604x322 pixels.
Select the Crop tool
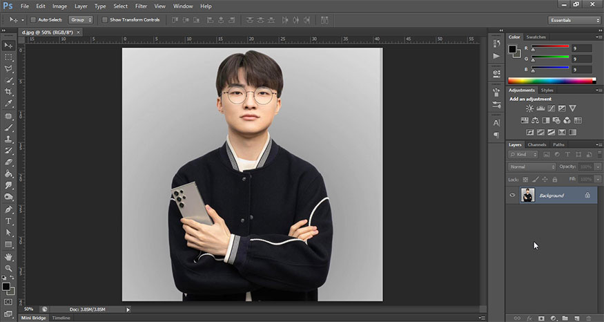pyautogui.click(x=8, y=92)
